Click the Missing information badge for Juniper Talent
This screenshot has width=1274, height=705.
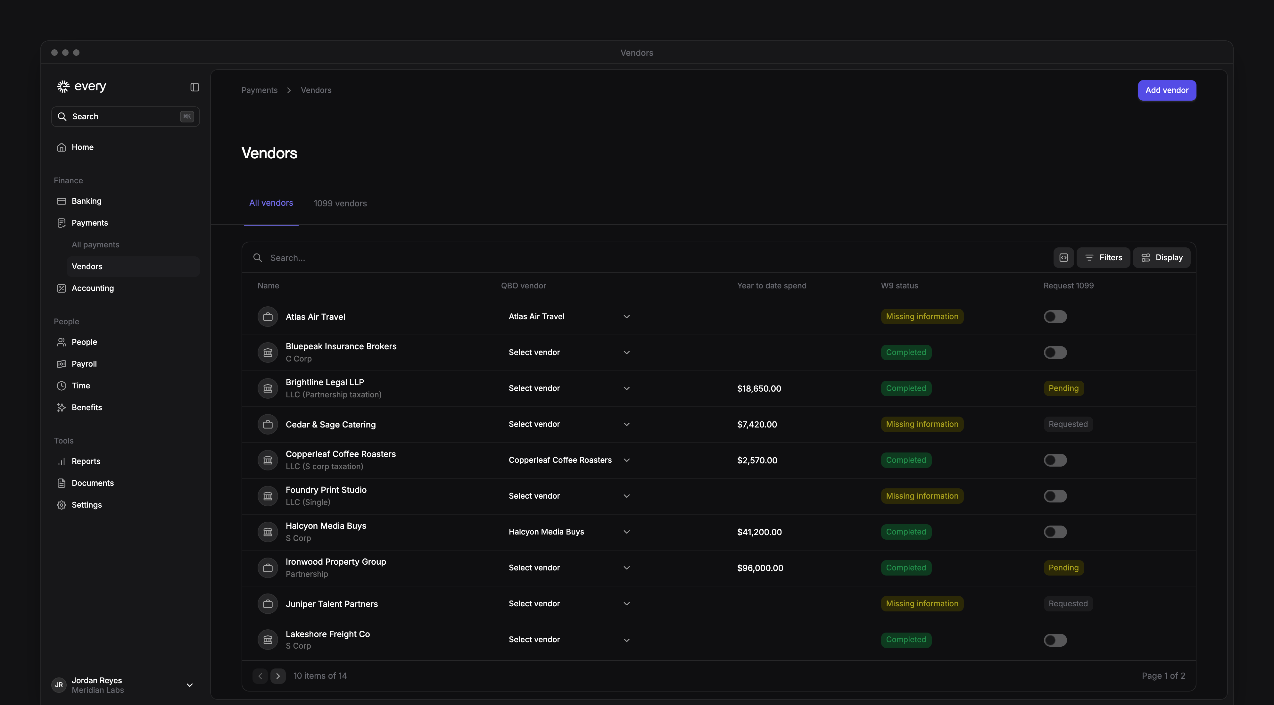922,604
